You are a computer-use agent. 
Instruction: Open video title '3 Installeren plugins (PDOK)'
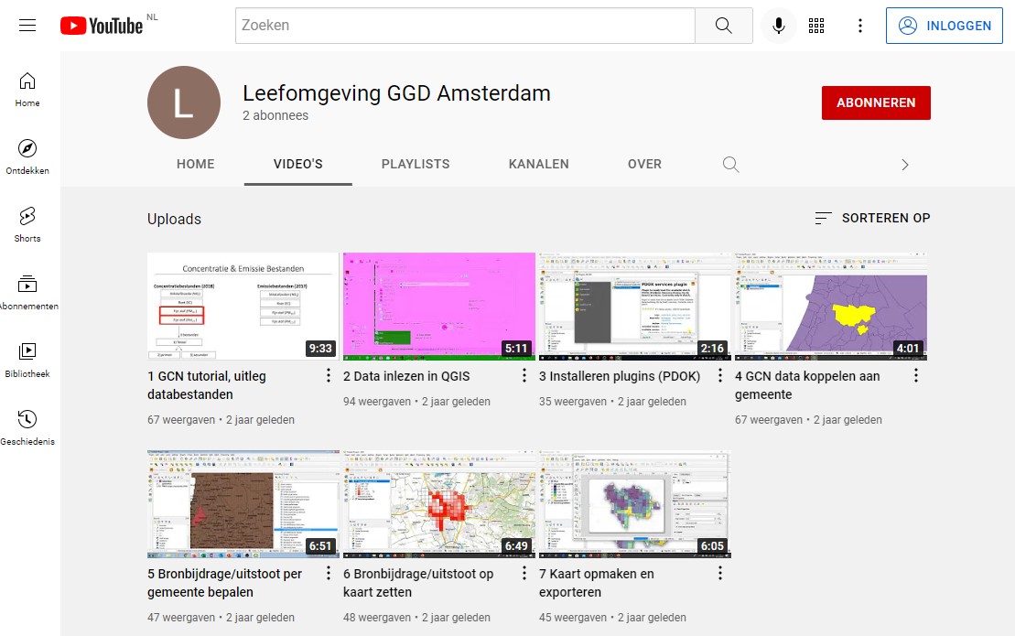pyautogui.click(x=620, y=376)
